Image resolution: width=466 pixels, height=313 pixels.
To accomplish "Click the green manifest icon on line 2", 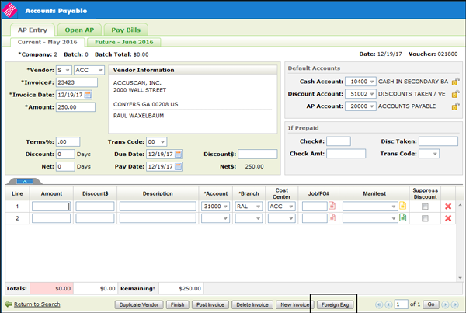I will [x=403, y=218].
